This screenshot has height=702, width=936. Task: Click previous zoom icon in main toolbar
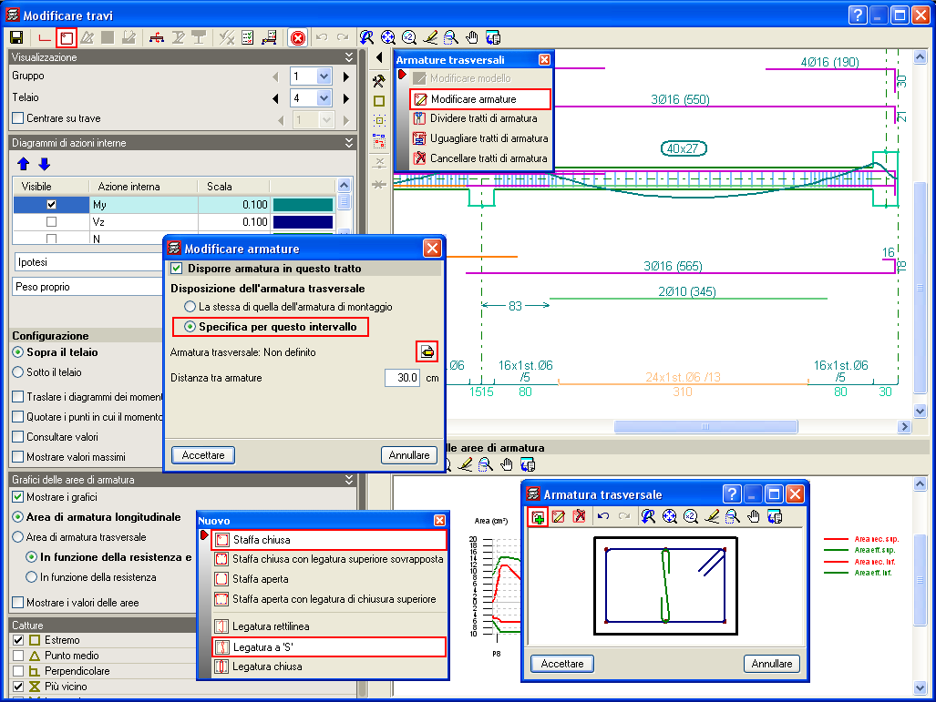coord(366,38)
